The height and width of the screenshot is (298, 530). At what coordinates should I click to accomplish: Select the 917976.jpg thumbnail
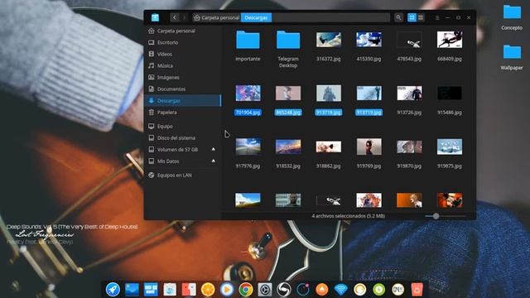tap(248, 147)
